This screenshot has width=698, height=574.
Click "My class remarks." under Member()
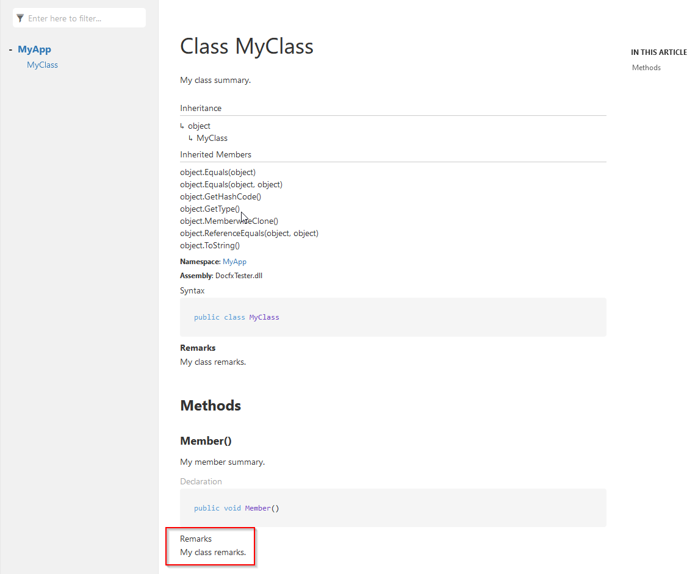[213, 552]
